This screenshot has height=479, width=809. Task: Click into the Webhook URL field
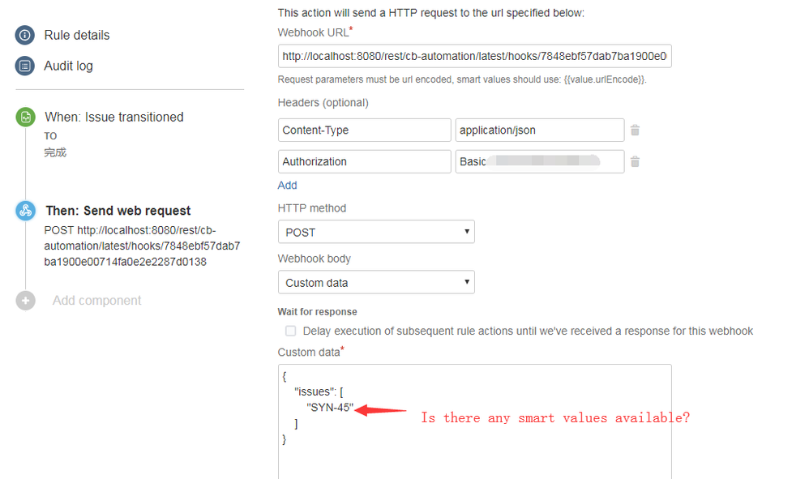[475, 56]
